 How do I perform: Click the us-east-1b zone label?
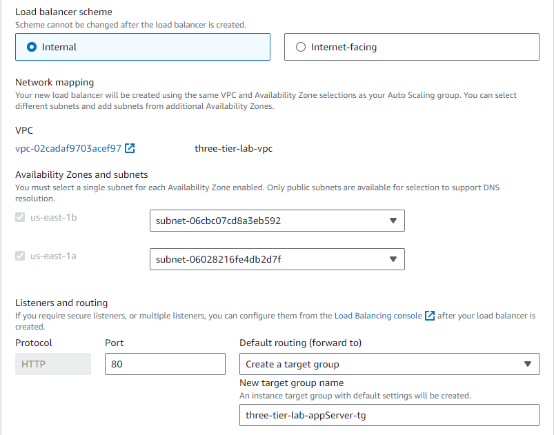coord(53,218)
